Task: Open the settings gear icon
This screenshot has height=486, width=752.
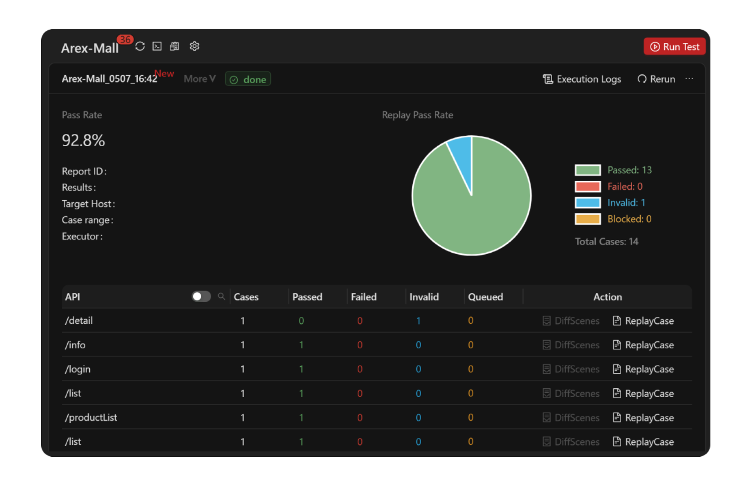Action: click(x=195, y=46)
